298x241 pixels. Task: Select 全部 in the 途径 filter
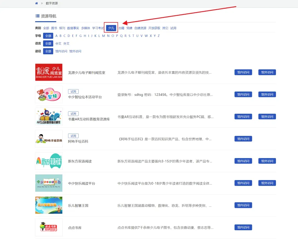click(48, 51)
